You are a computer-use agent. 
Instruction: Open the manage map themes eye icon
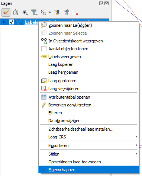pos(25,12)
